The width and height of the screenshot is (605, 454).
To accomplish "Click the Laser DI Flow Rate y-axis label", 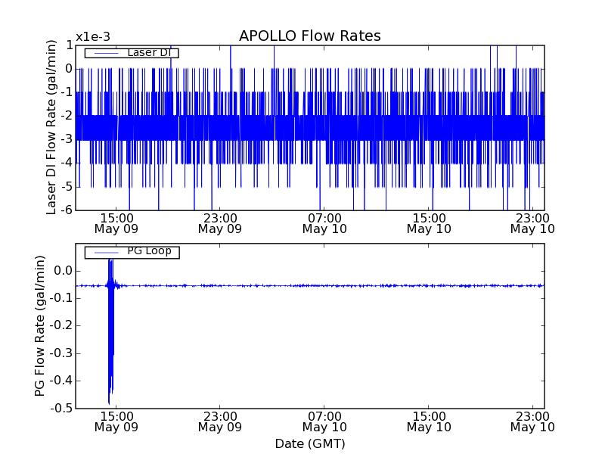I will coord(52,127).
